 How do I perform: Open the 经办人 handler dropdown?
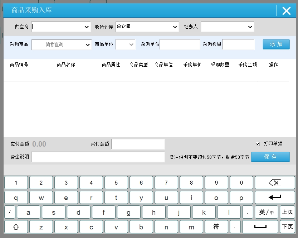(227, 27)
